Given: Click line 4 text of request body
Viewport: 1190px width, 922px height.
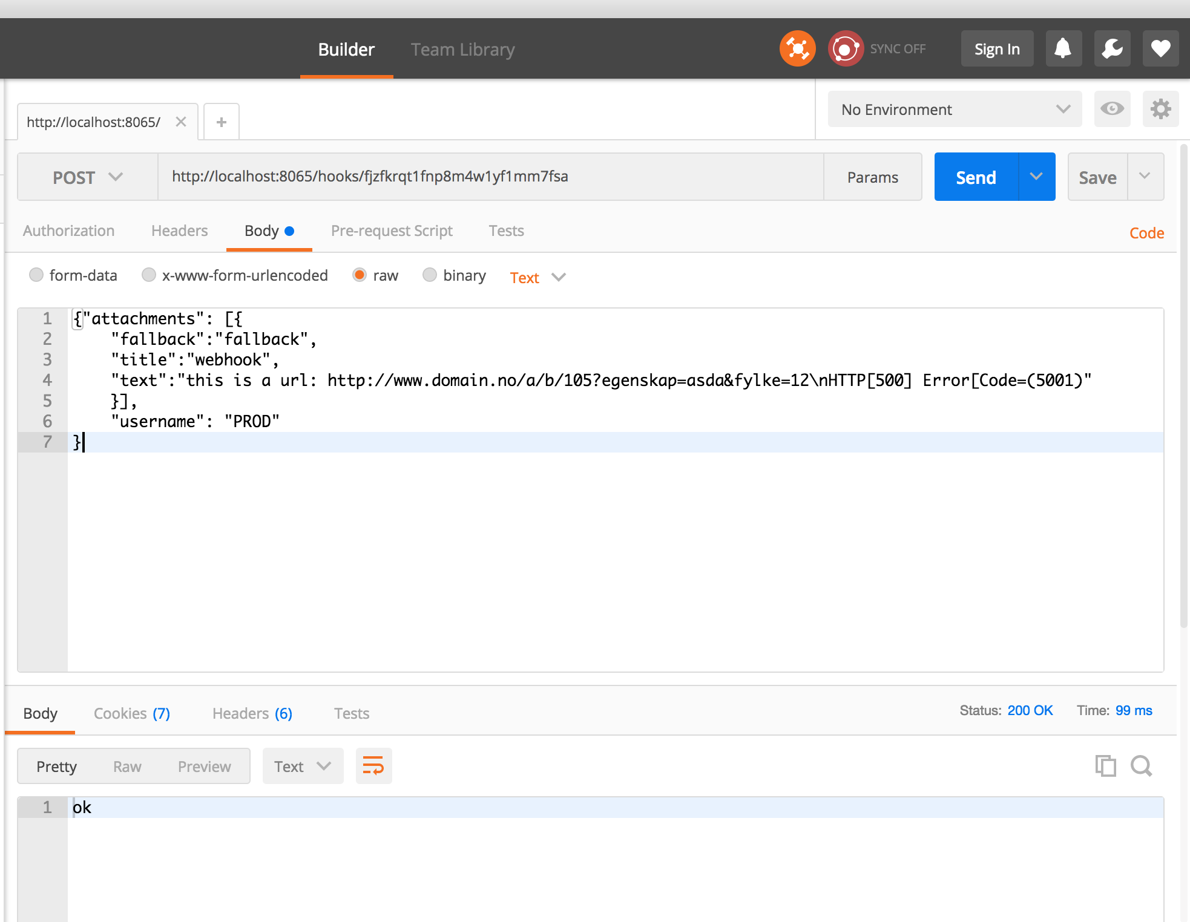Looking at the screenshot, I should [601, 380].
